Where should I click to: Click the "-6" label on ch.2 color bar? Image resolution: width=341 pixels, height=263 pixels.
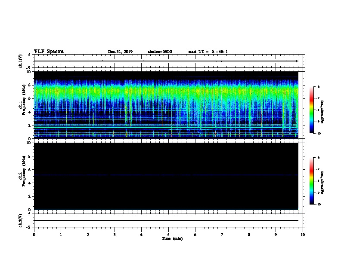pyautogui.click(x=318, y=158)
